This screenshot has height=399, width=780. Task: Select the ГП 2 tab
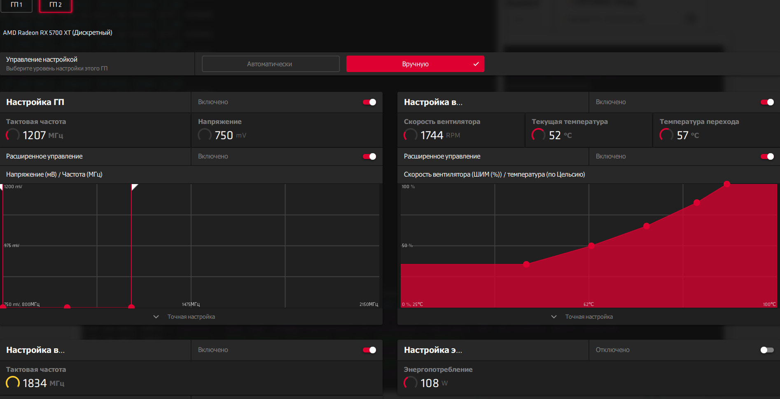coord(56,5)
